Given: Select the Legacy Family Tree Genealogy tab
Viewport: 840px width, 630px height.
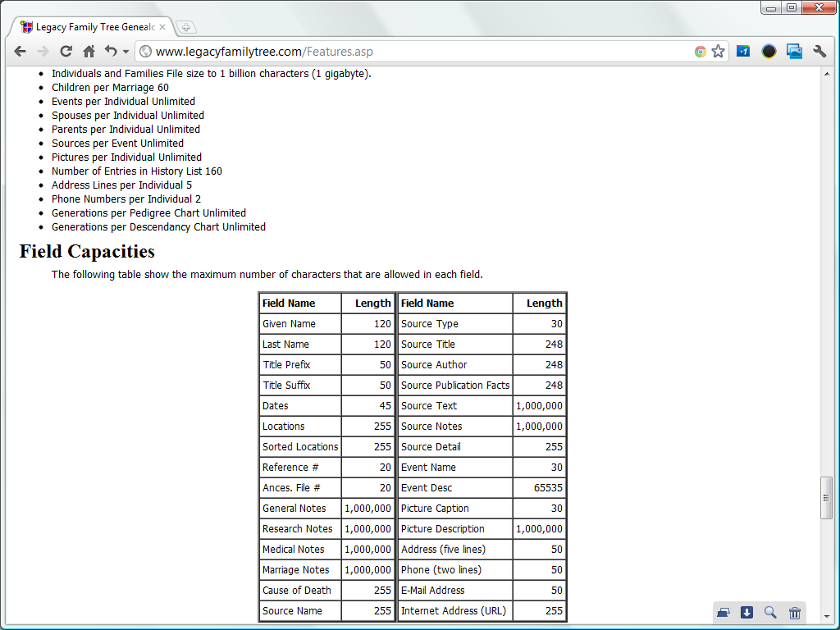Looking at the screenshot, I should [91, 27].
